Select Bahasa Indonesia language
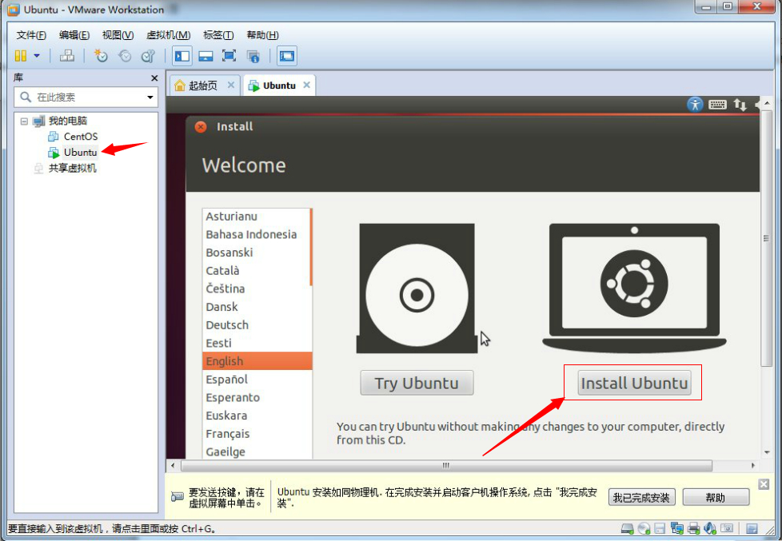This screenshot has width=782, height=541. tap(257, 234)
